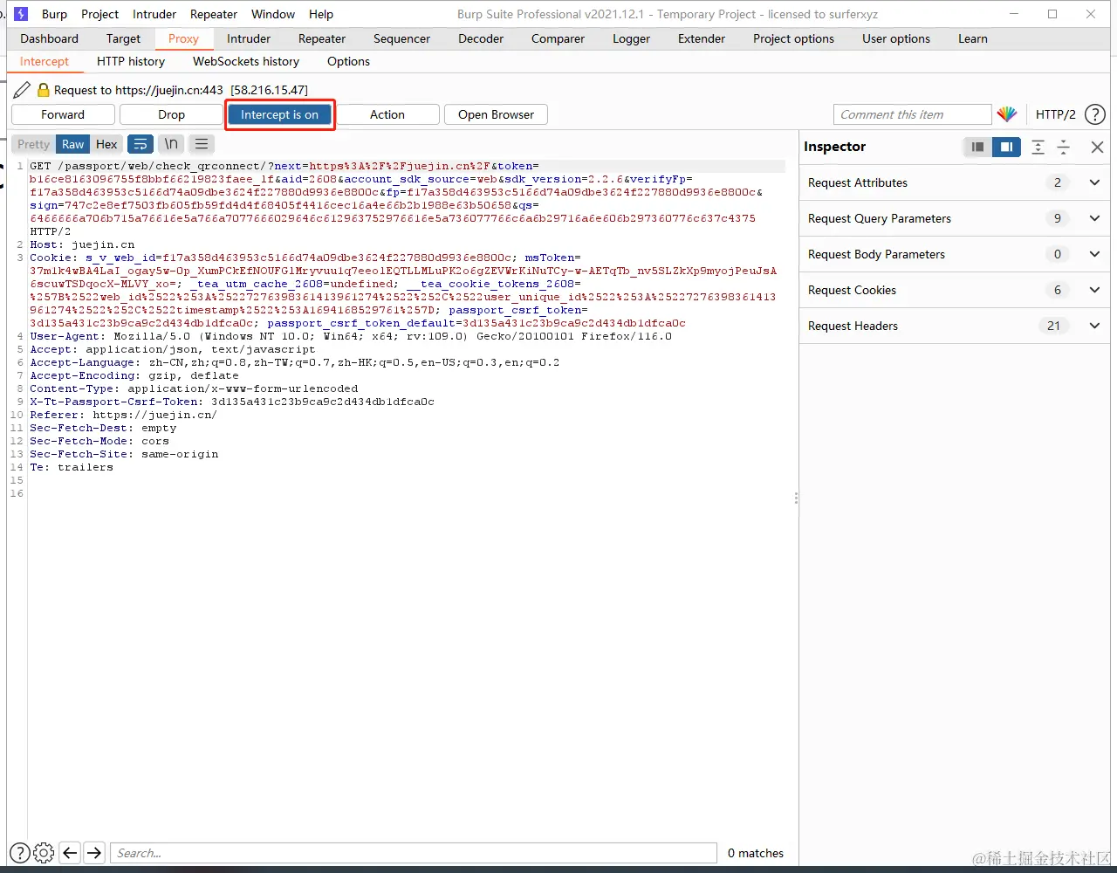Click the Referer: https://juejin.cn/ header line
1117x873 pixels.
click(x=123, y=415)
